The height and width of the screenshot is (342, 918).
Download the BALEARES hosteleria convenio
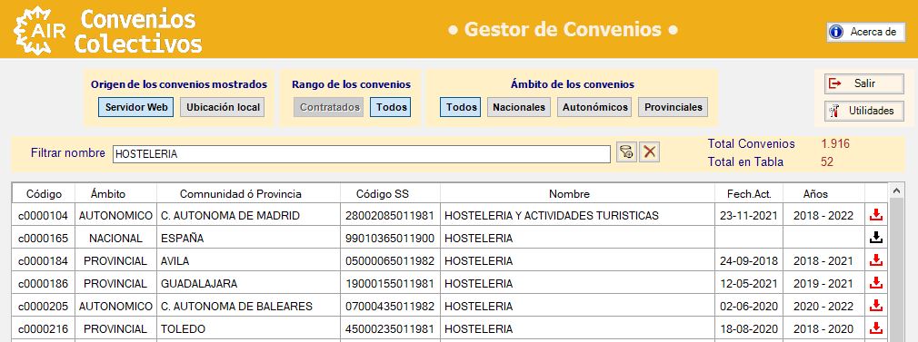pyautogui.click(x=876, y=306)
